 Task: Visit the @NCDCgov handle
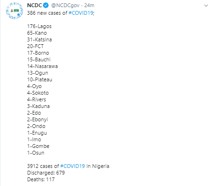[65, 5]
